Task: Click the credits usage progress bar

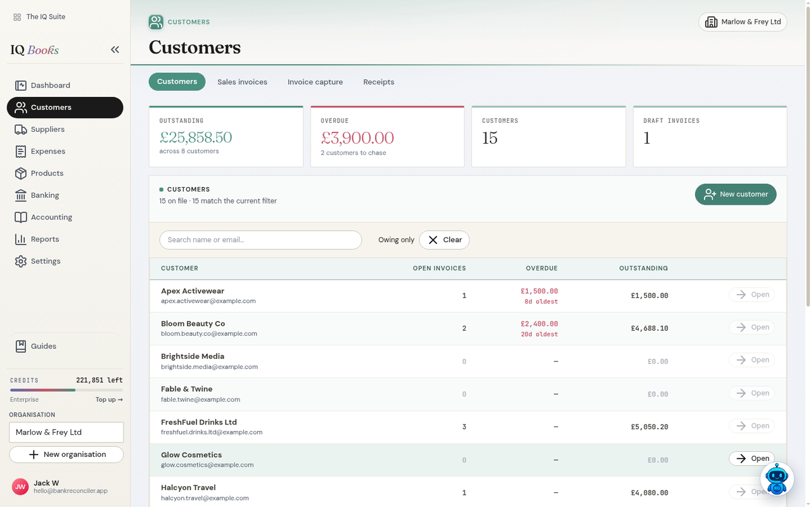Action: (x=67, y=390)
